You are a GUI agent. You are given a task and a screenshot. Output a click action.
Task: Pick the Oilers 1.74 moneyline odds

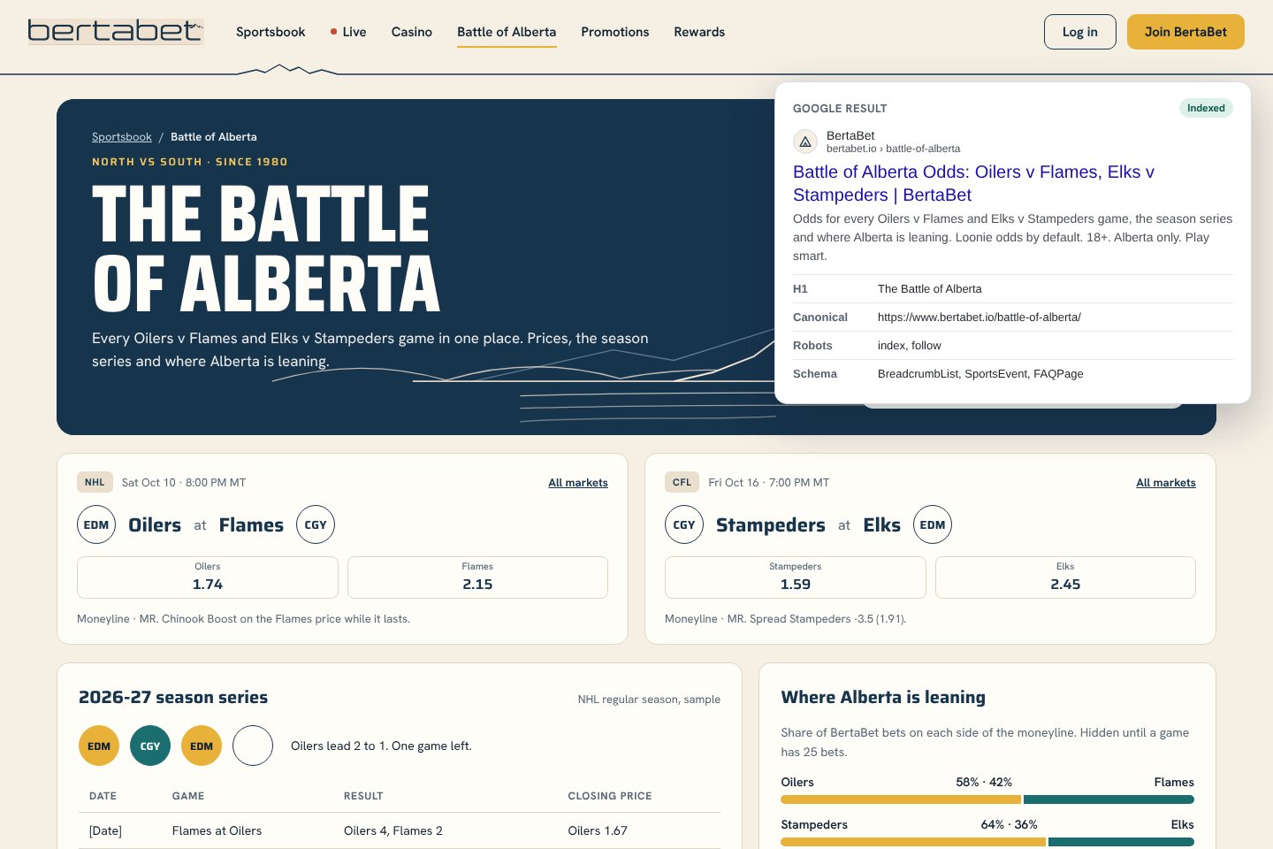(x=208, y=577)
